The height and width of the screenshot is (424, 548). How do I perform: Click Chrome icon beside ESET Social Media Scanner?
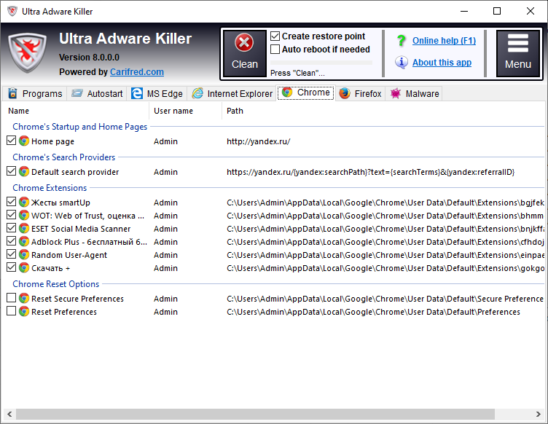pos(24,228)
